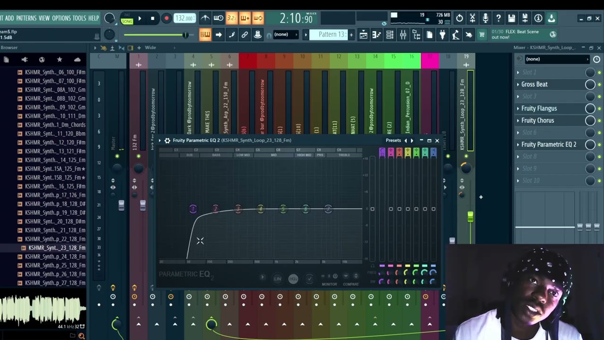This screenshot has height=340, width=604.
Task: Click the typing keyboard to piano icon
Action: (205, 34)
